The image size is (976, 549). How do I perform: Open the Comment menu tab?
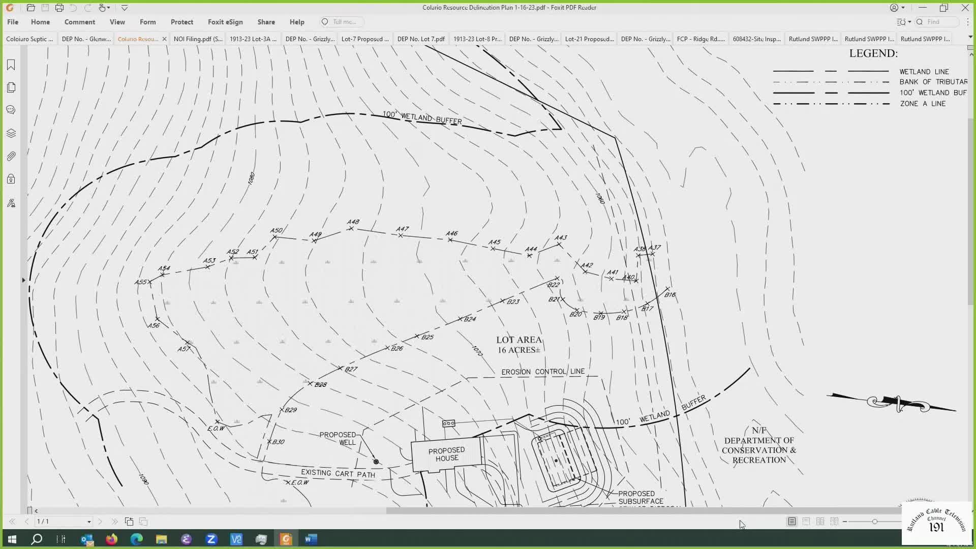(x=79, y=22)
